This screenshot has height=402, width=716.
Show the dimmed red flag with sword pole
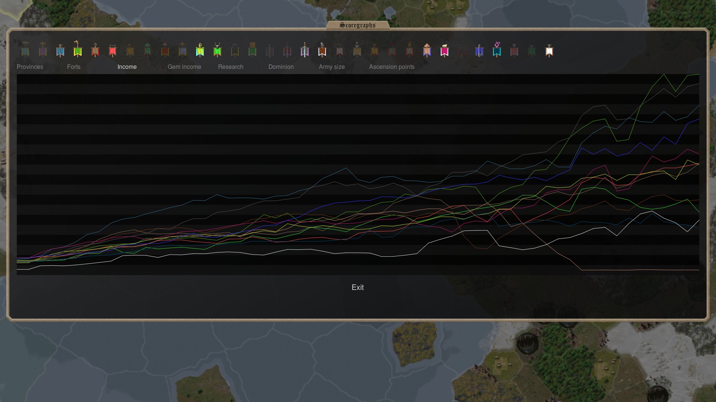point(287,50)
